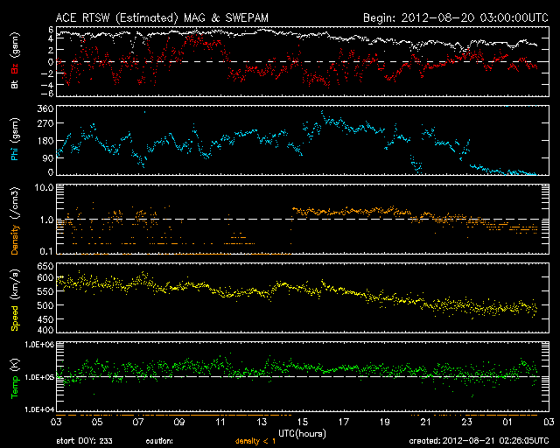The width and height of the screenshot is (560, 448).
Task: Click the 500 tick label on the Speed axis
Action: click(x=45, y=305)
